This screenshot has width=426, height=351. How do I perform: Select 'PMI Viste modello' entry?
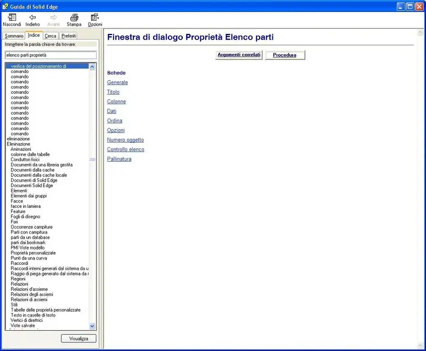point(27,247)
